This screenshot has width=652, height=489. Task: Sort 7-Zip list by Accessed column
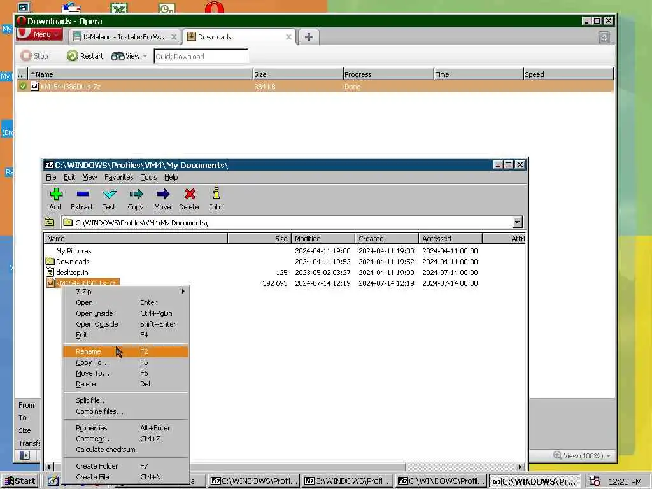click(x=450, y=239)
